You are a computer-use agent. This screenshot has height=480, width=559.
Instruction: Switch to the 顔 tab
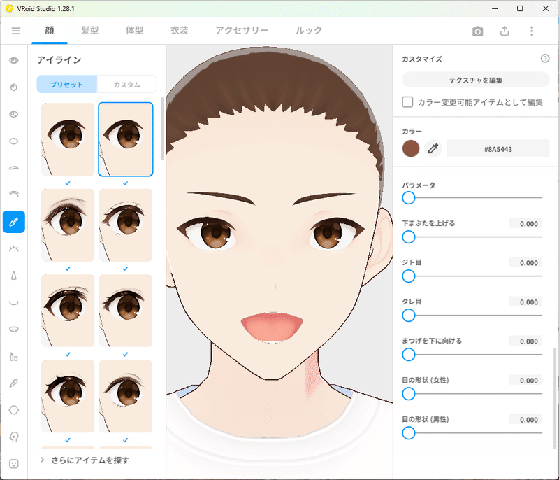click(x=50, y=31)
